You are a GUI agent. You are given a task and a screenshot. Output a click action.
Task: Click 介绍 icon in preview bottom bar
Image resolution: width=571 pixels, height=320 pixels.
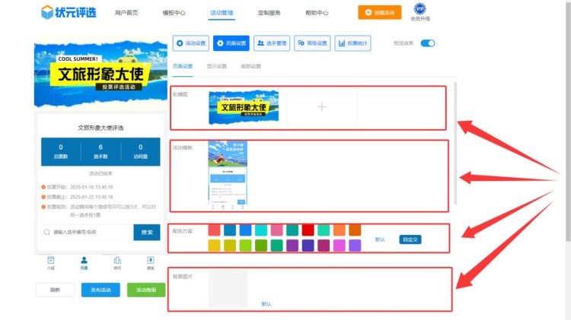pyautogui.click(x=50, y=261)
